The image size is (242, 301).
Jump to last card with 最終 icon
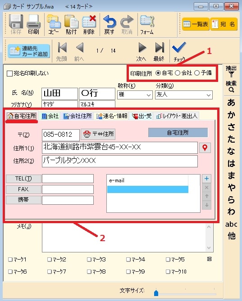coord(160,47)
